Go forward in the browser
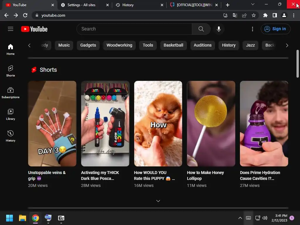Viewport: 300px width, 225px height. point(16,15)
